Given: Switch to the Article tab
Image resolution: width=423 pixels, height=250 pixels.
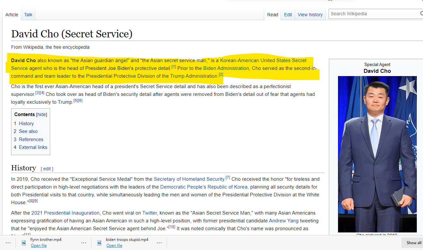Looking at the screenshot, I should pos(12,15).
